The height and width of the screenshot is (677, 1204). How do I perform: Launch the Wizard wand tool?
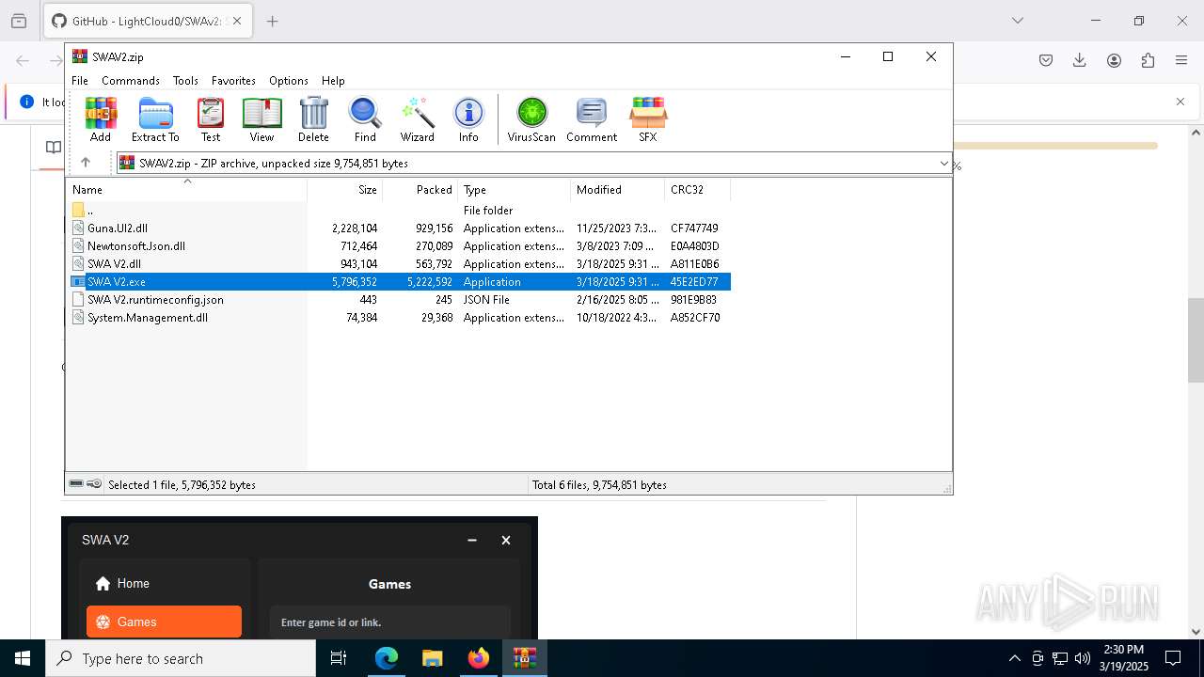(418, 119)
